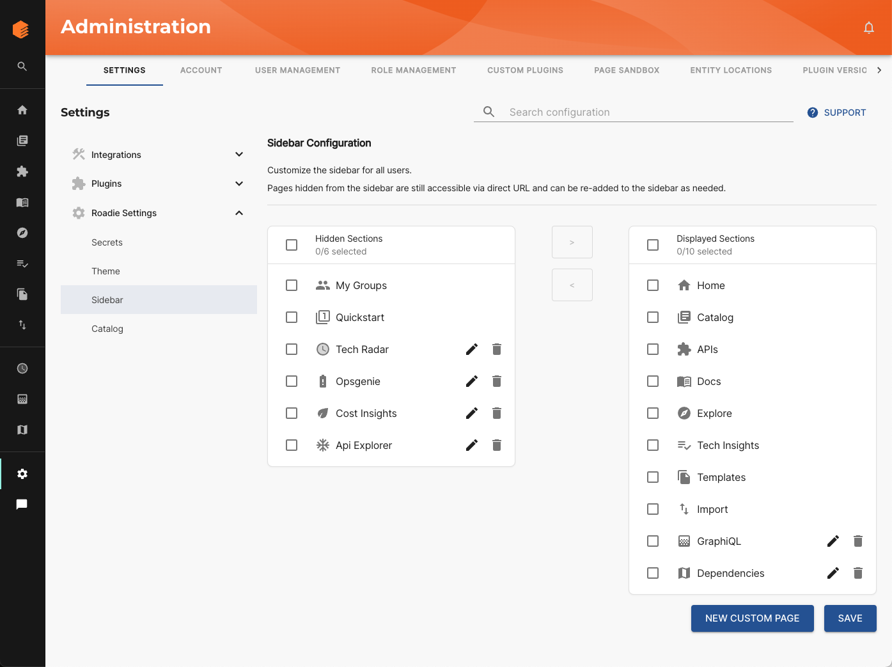
Task: Check the Templates checkbox
Action: (653, 477)
